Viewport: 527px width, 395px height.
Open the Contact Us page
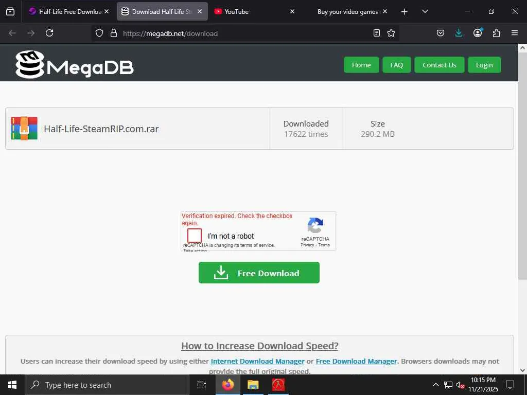pyautogui.click(x=440, y=65)
